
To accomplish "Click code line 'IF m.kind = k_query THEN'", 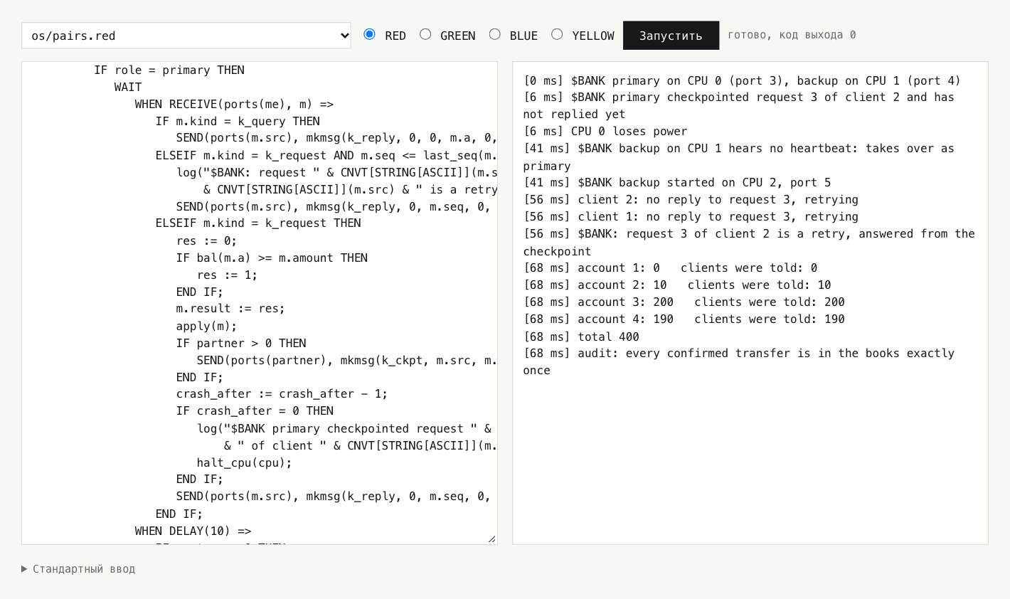I will [x=238, y=122].
